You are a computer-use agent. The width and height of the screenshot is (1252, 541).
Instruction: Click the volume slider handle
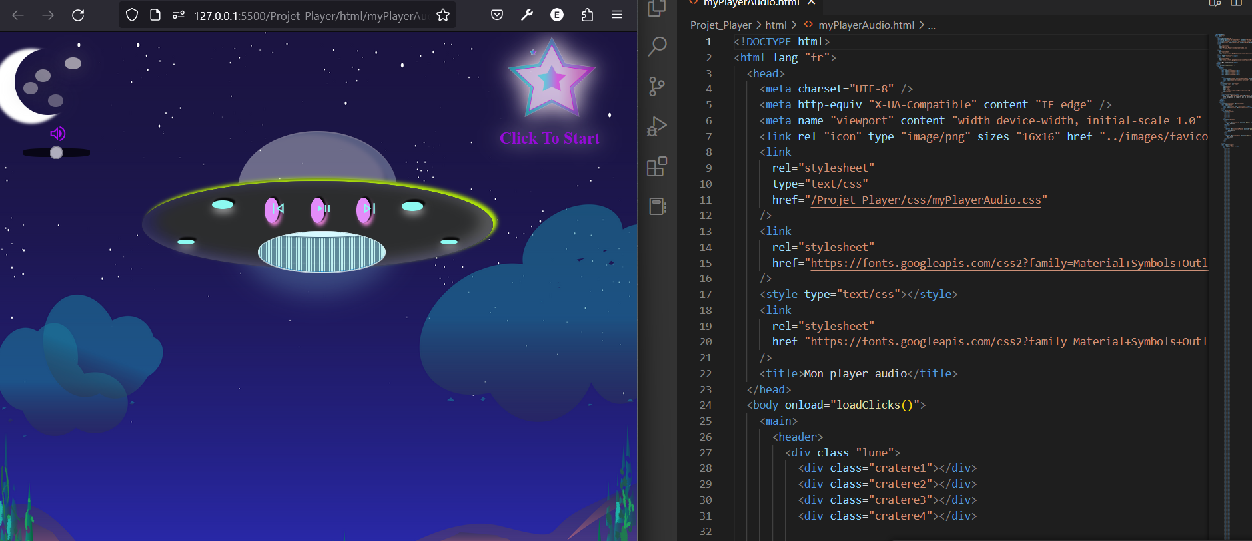[57, 153]
